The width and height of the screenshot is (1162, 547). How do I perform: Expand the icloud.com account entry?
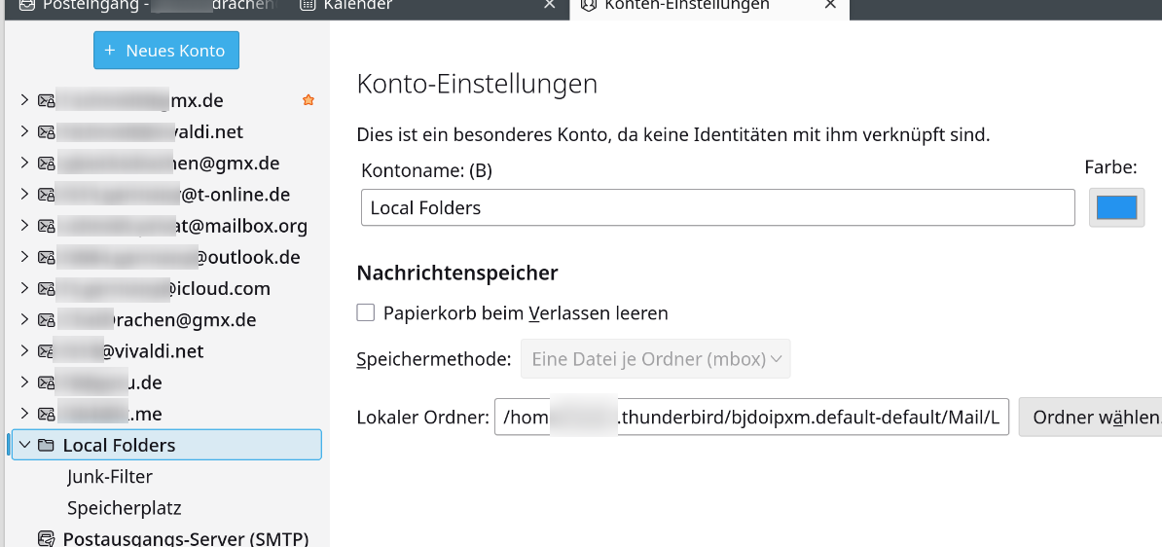(24, 289)
